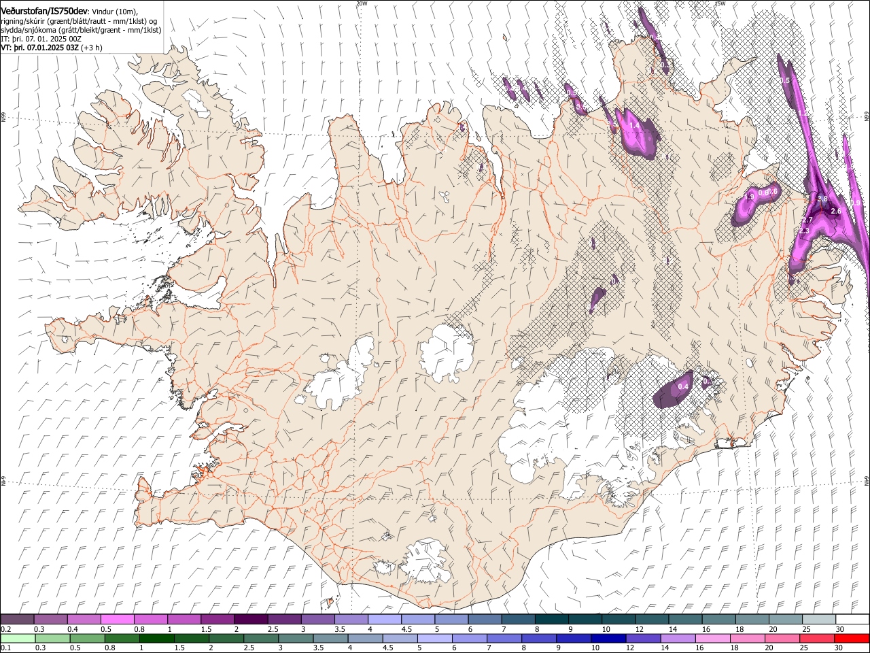
Task: Click the bright red swatch at rain scale 30
Action: (x=852, y=638)
